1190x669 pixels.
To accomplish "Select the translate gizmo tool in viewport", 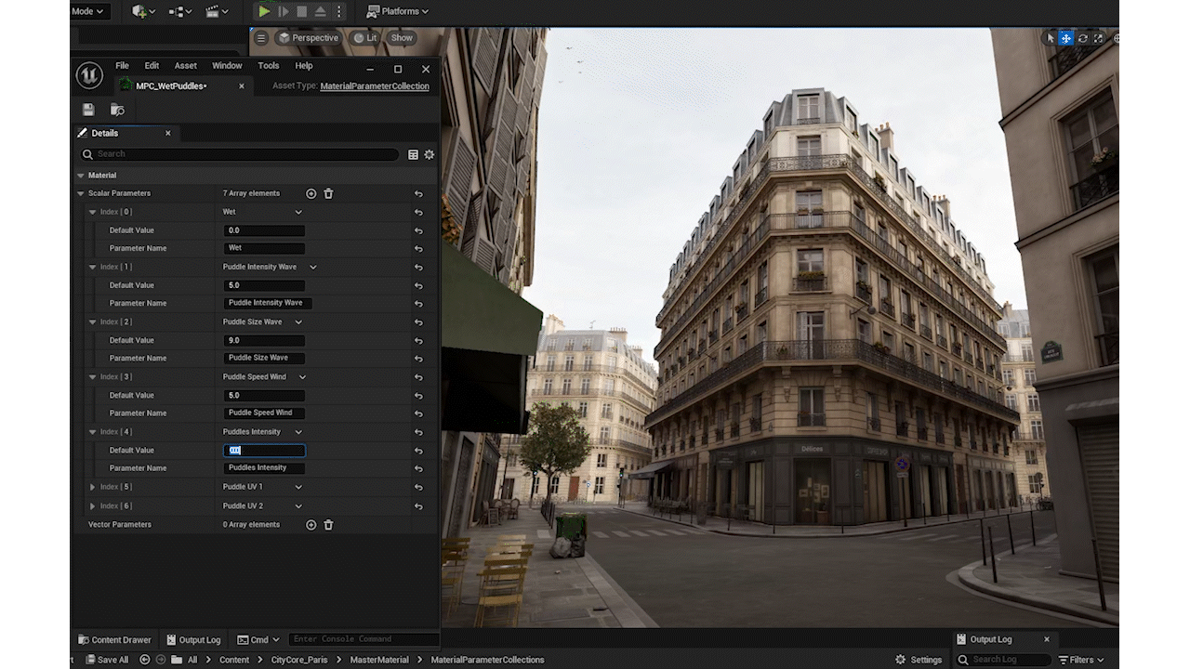I will coord(1066,38).
